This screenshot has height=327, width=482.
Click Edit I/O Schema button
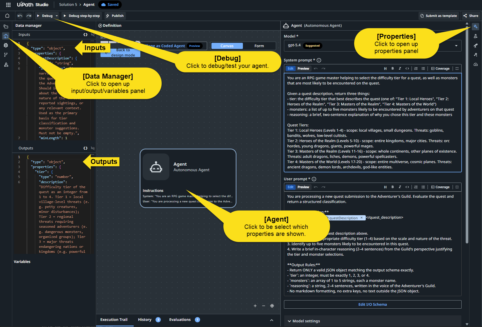coord(372,305)
